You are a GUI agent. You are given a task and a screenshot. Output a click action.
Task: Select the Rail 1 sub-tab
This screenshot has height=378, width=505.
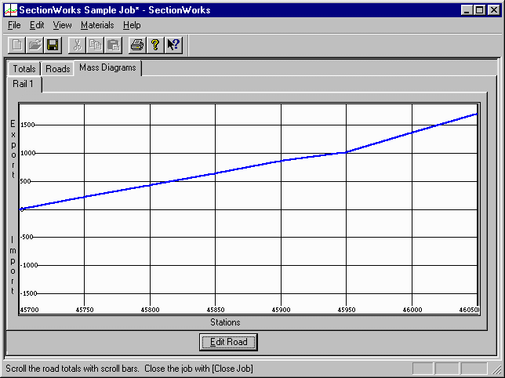[25, 84]
